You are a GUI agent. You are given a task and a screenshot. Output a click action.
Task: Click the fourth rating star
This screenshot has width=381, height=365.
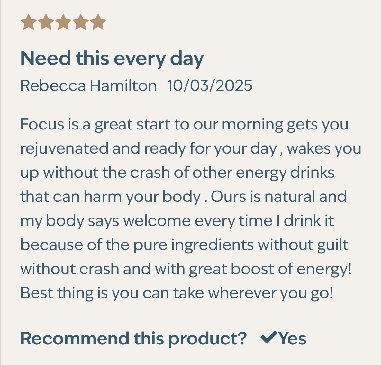[80, 22]
